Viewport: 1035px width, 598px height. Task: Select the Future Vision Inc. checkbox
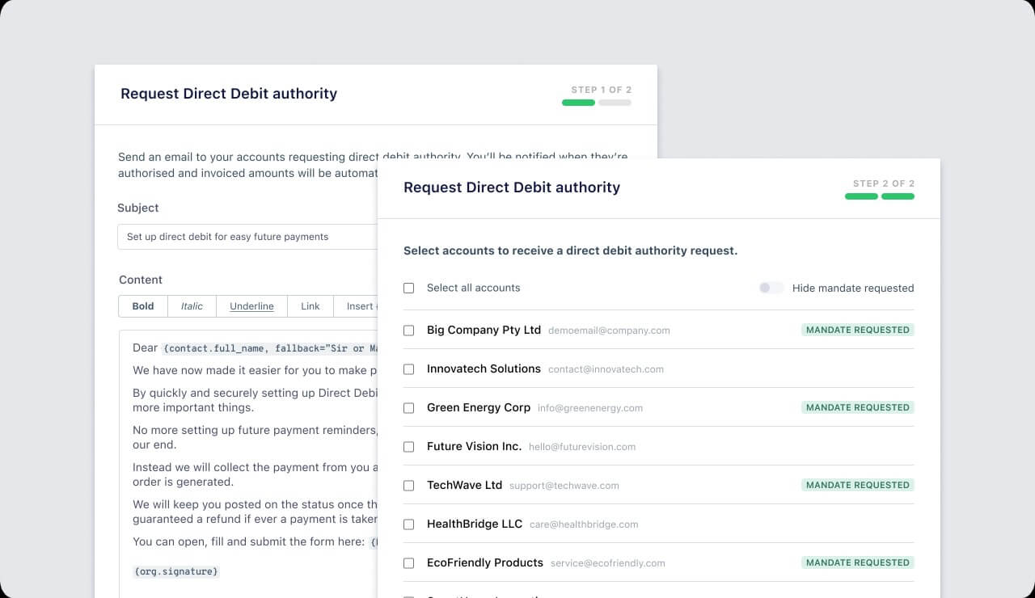[408, 446]
